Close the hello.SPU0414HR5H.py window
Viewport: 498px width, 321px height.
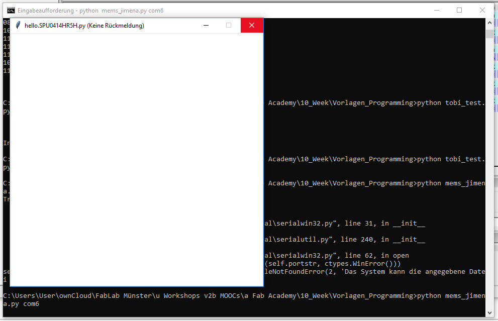coord(252,26)
